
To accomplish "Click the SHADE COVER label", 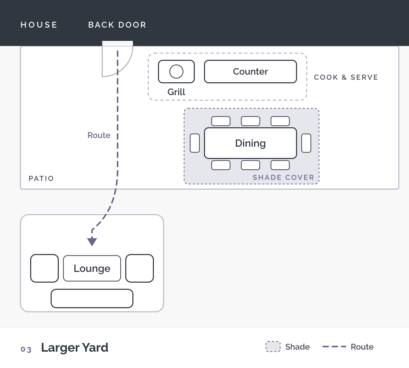I will point(283,177).
